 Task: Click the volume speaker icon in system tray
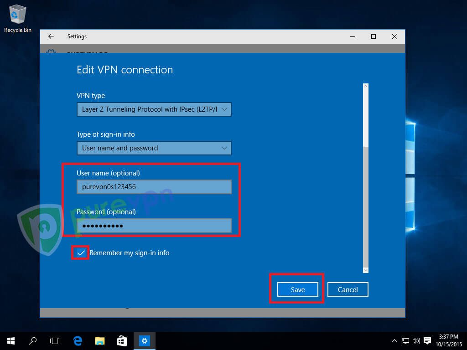[x=415, y=340]
